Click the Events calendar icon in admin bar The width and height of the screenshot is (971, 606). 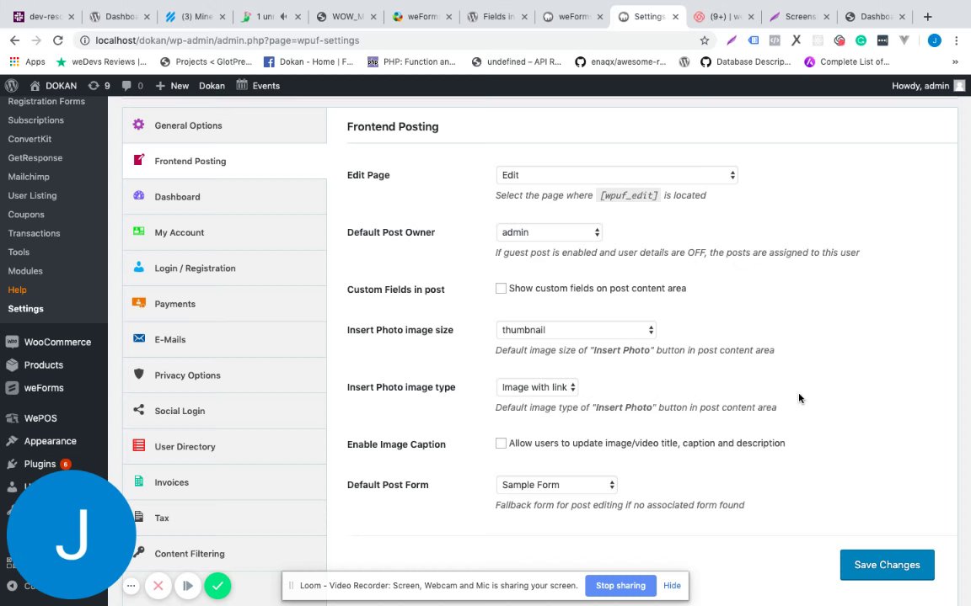click(x=242, y=85)
